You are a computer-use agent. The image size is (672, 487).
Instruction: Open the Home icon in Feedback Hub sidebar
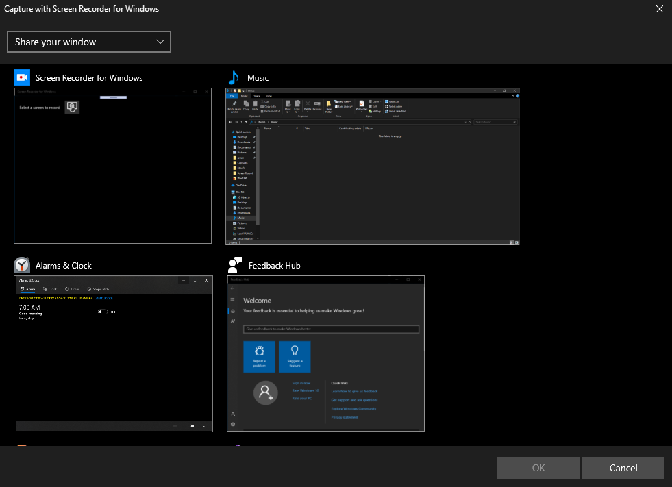[232, 311]
